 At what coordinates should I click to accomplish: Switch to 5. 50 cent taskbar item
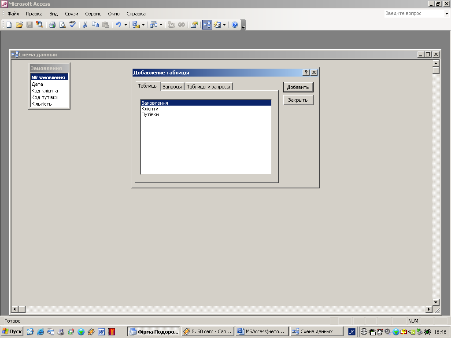coord(208,331)
